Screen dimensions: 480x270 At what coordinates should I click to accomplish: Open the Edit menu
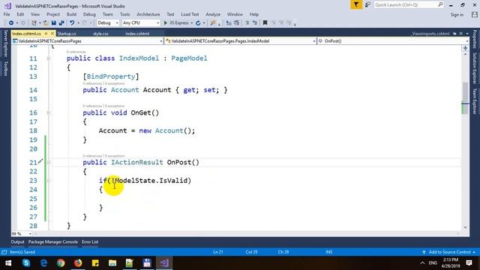(20, 14)
